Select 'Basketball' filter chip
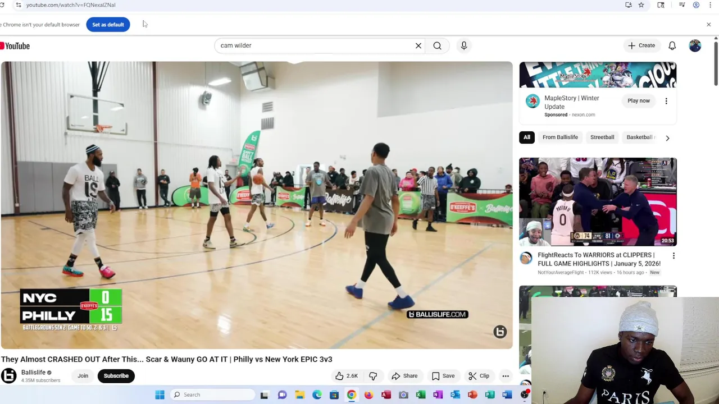This screenshot has width=719, height=404. [639, 137]
